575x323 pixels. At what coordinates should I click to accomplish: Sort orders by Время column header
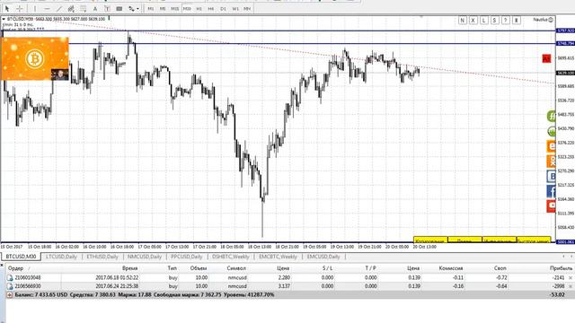[129, 268]
